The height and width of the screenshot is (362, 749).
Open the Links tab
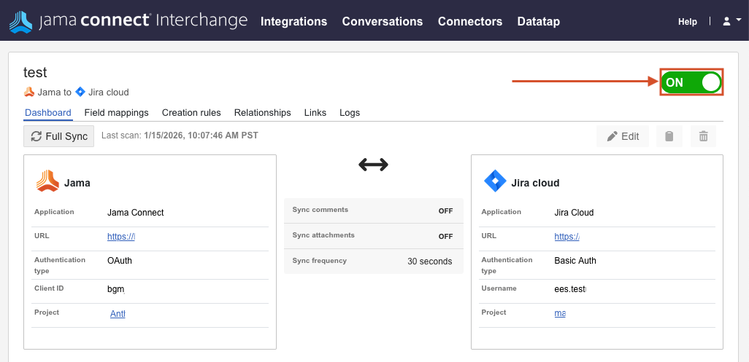315,113
